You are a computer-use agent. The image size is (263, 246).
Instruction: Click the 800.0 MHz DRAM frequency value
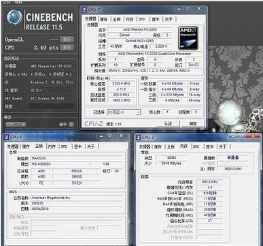(x=209, y=182)
